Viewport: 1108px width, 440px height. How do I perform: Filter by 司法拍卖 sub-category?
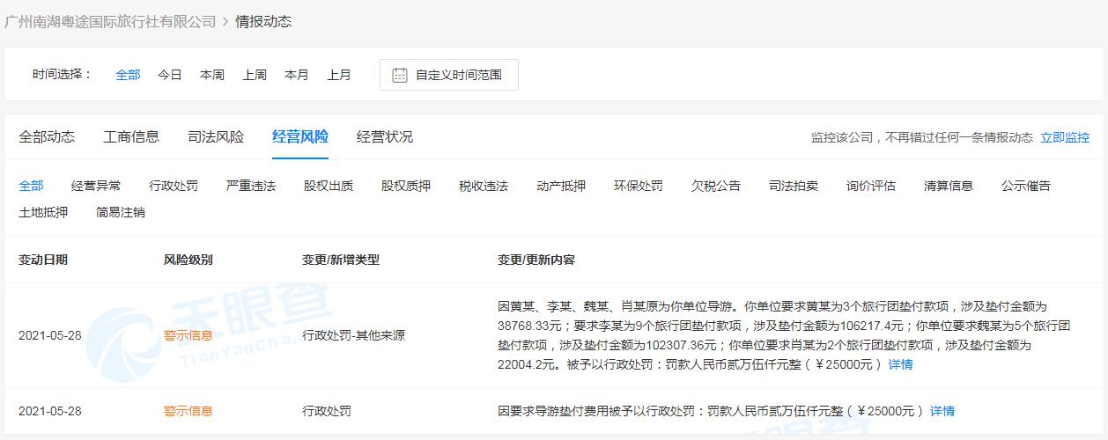(794, 186)
